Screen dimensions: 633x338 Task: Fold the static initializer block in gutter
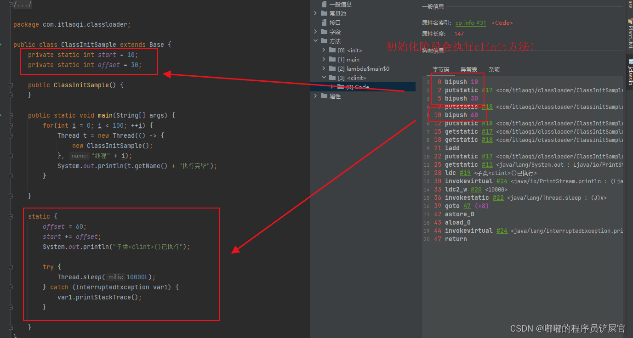click(x=11, y=216)
